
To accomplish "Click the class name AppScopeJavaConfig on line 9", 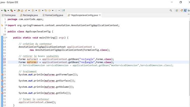I will coord(38,32).
